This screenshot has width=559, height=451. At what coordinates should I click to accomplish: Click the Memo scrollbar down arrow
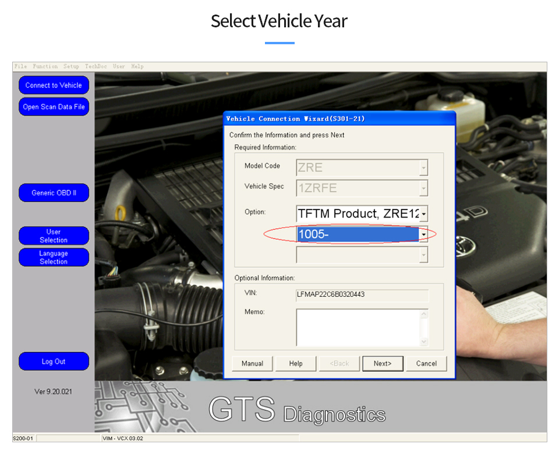click(x=424, y=341)
